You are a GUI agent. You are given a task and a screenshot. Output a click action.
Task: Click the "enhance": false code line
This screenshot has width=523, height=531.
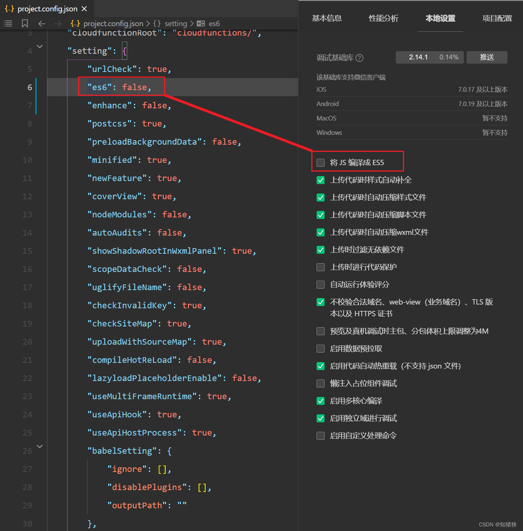pos(130,105)
